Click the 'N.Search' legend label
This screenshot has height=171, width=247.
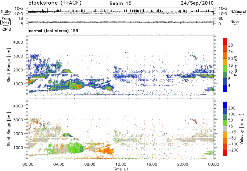(x=239, y=11)
